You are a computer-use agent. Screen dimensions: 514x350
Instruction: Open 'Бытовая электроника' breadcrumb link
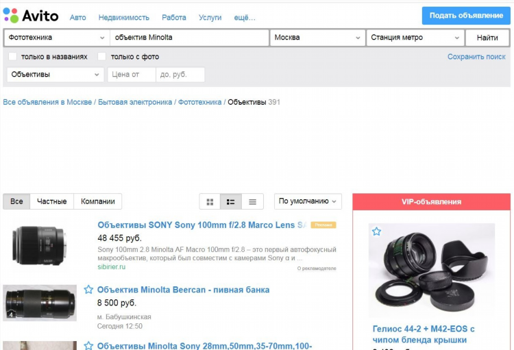point(135,102)
